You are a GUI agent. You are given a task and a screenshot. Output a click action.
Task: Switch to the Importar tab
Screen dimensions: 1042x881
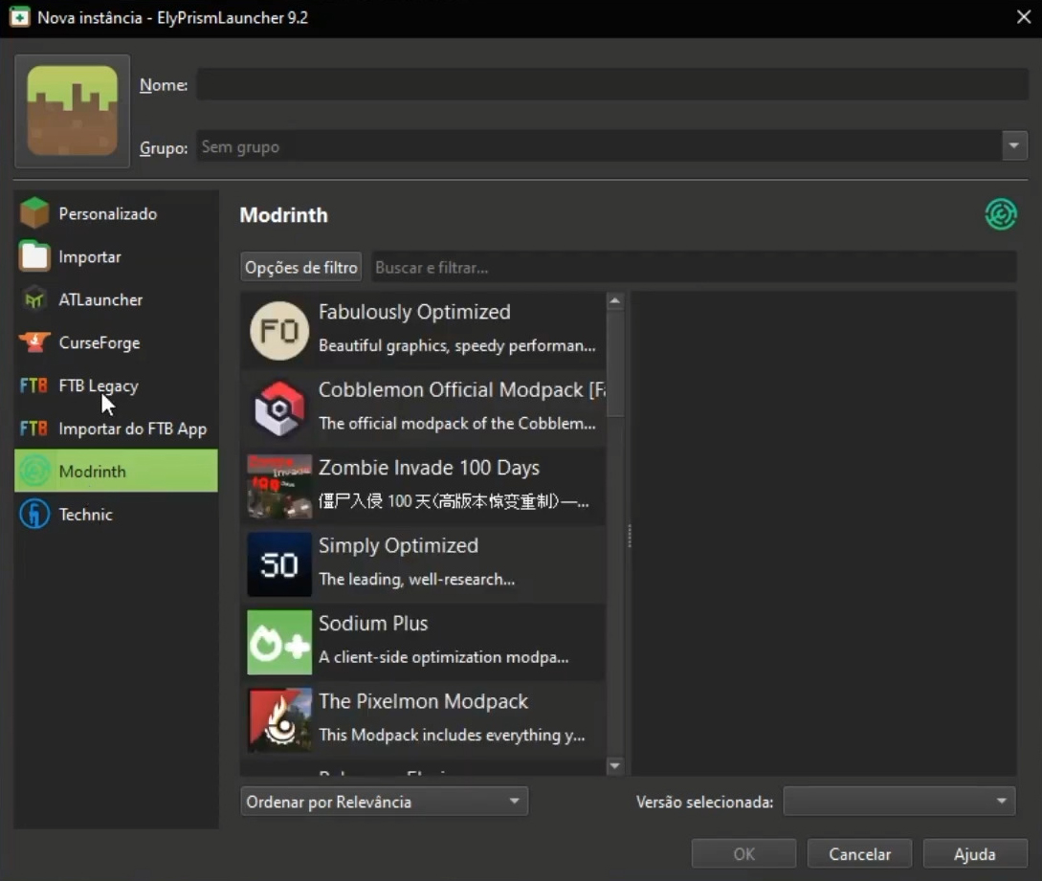(117, 256)
